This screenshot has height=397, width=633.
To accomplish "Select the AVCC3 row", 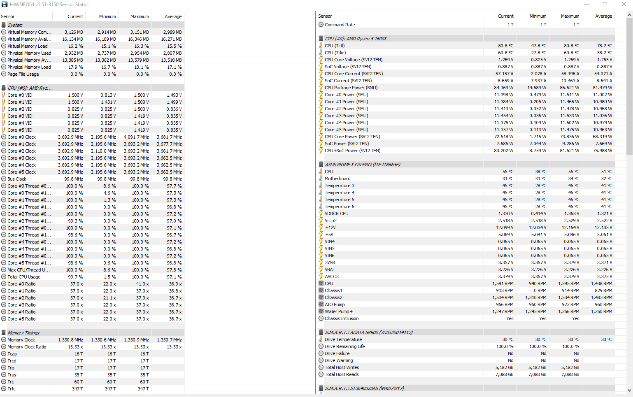I will 466,276.
